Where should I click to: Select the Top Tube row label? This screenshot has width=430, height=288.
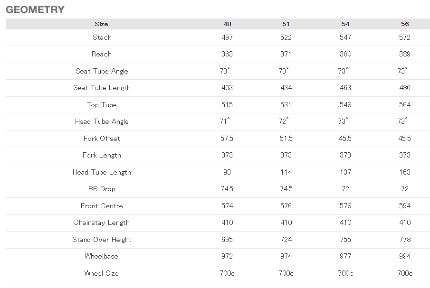click(x=102, y=105)
